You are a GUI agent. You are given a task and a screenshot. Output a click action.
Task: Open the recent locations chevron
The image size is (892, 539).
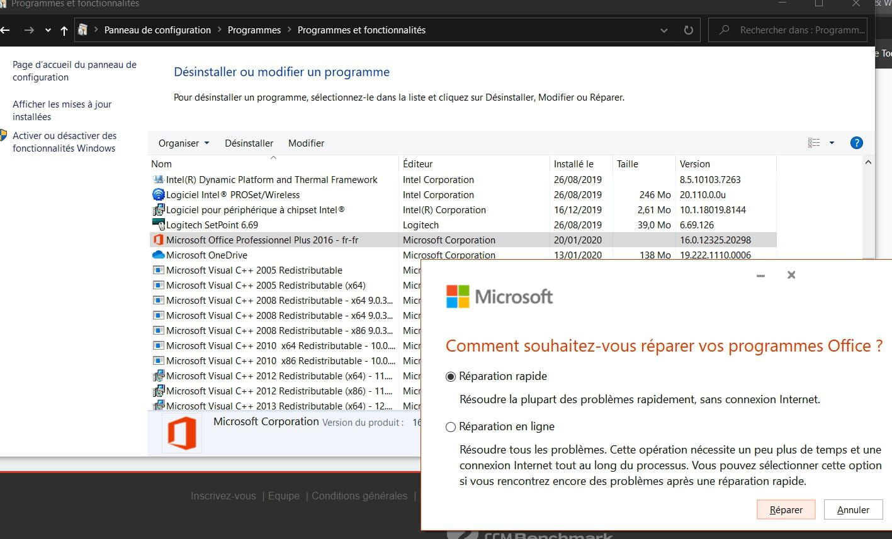coord(48,31)
